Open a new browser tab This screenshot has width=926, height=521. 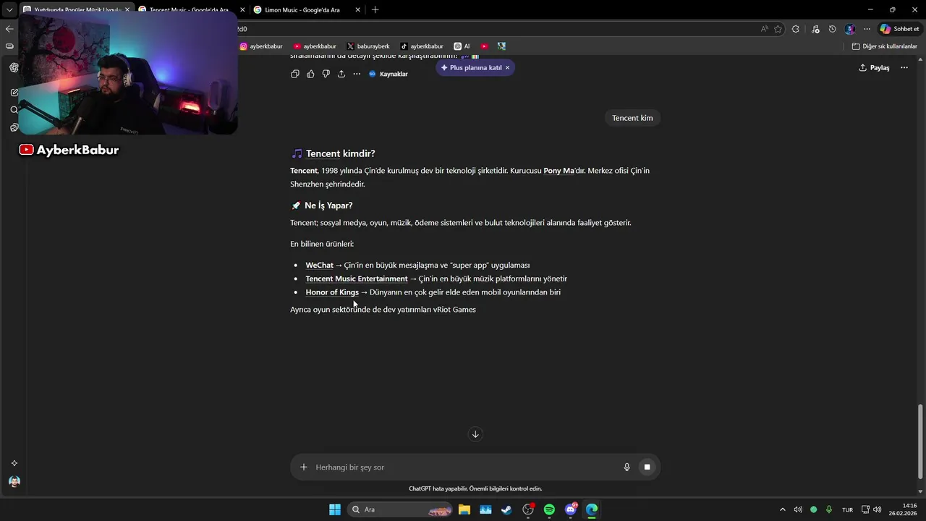click(x=375, y=10)
